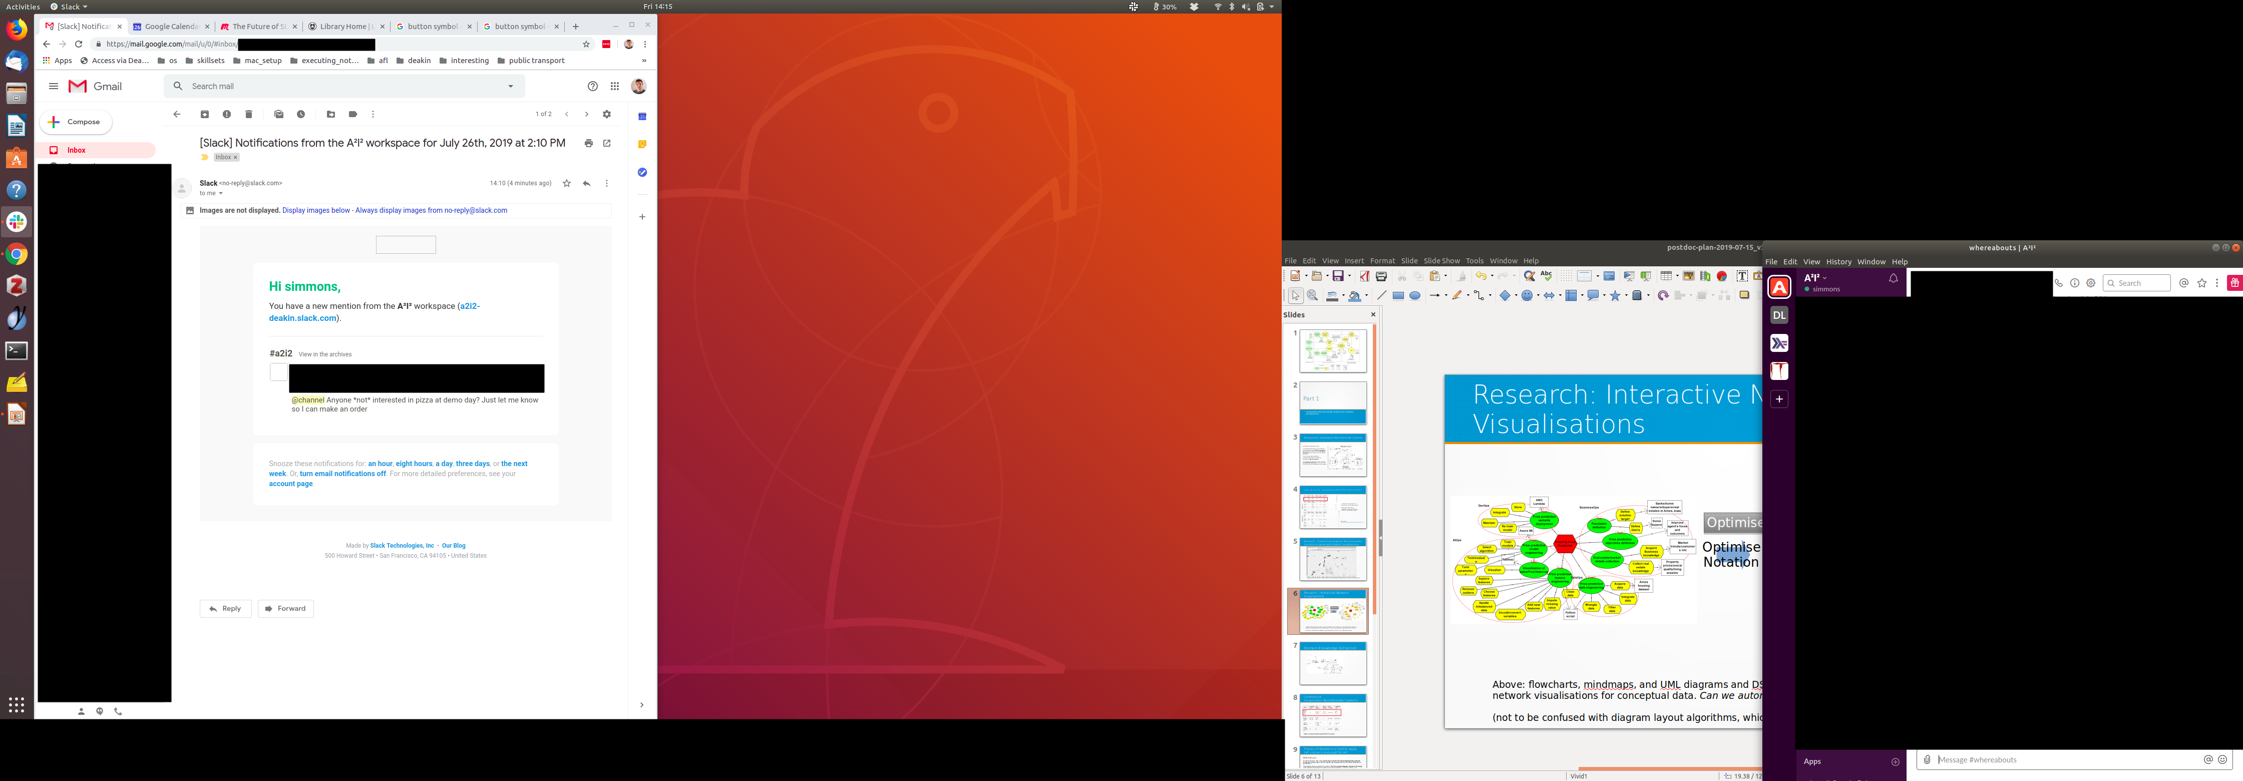Toggle the email importance marker
Viewport: 2243px width, 781px height.
click(205, 158)
